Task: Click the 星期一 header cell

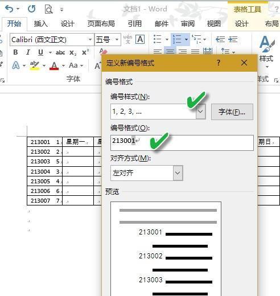Action: click(78, 142)
